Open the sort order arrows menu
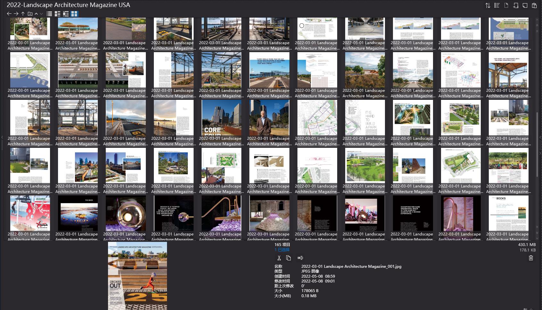This screenshot has width=542, height=310. 488,5
